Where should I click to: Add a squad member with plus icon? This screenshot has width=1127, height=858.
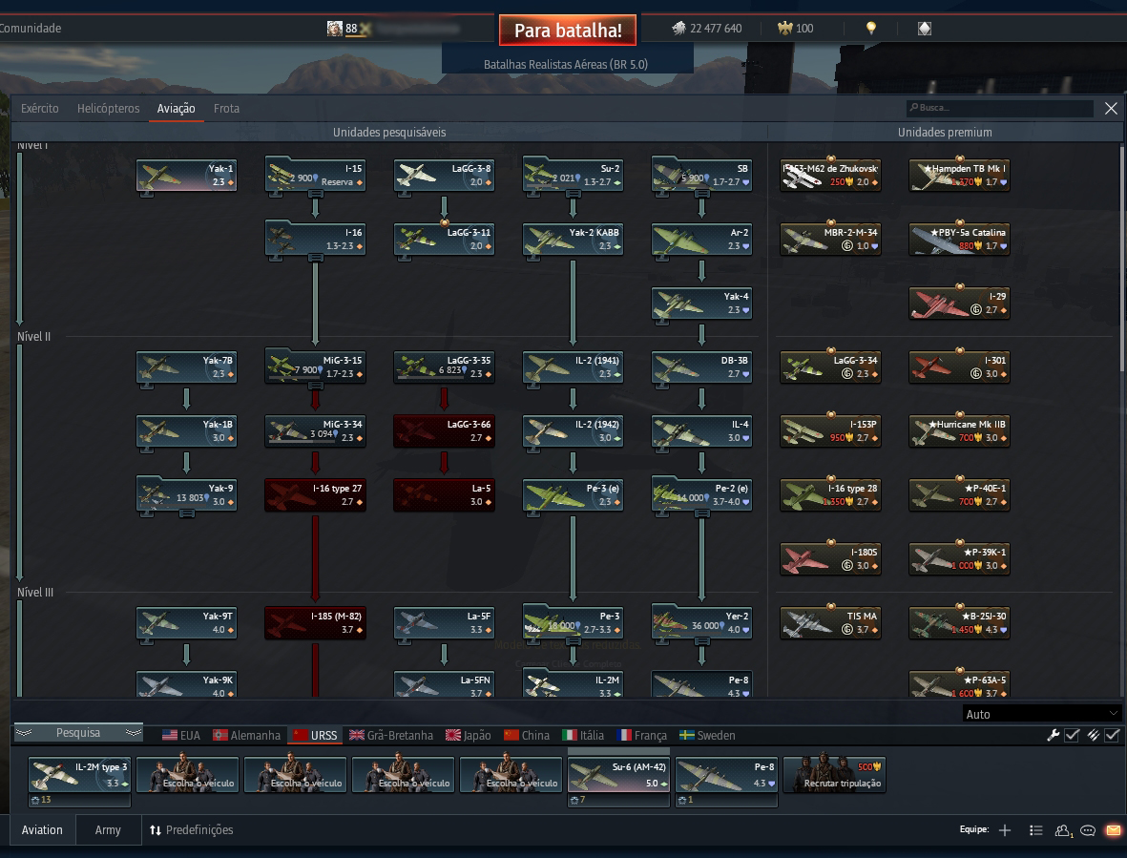pyautogui.click(x=1005, y=830)
